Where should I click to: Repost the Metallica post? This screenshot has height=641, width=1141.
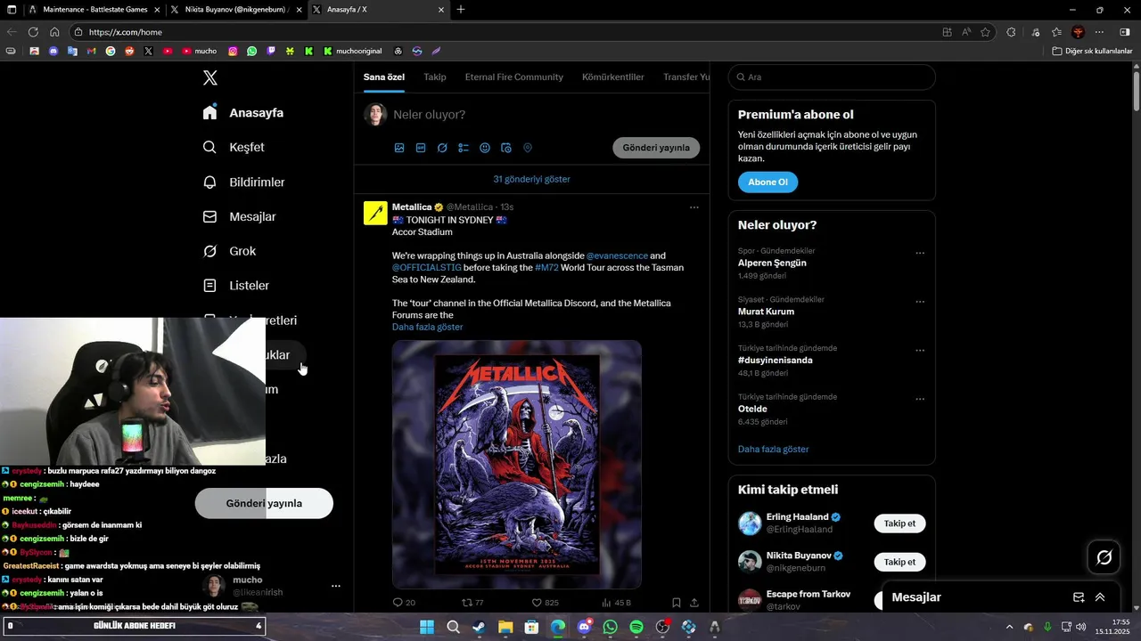[x=472, y=603]
